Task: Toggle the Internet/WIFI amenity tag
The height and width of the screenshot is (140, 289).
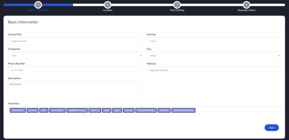Action: coord(57,110)
